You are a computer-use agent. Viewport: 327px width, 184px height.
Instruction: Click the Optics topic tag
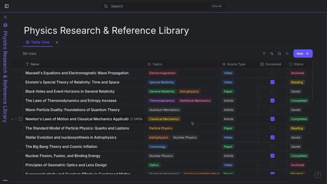(x=154, y=165)
